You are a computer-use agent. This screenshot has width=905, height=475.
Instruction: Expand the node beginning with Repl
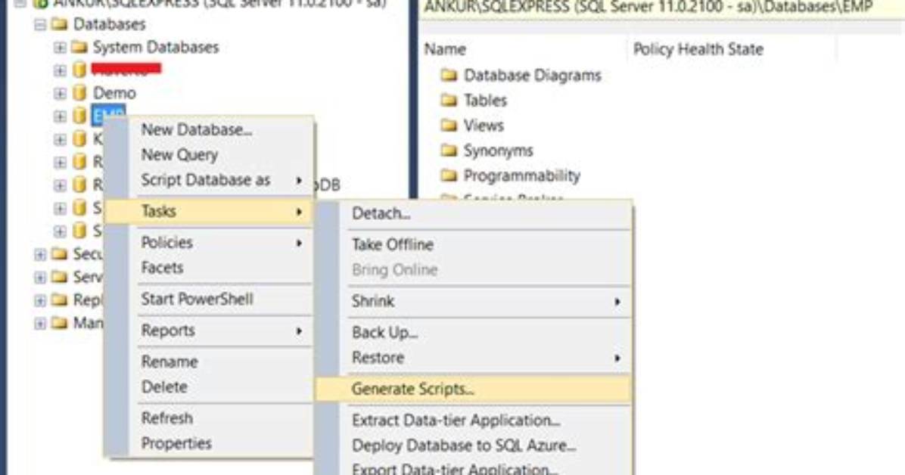[40, 301]
